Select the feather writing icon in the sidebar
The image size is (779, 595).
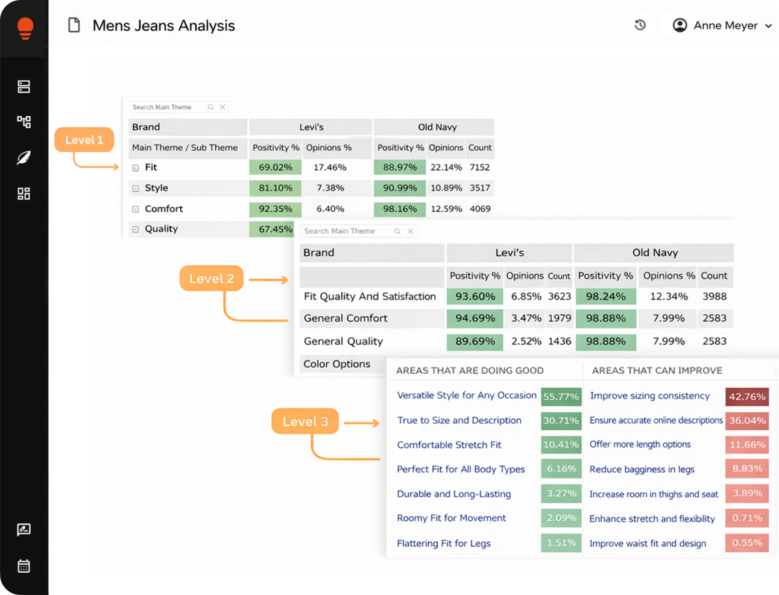point(24,157)
